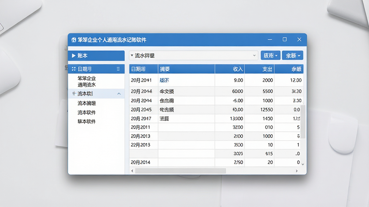The height and width of the screenshot is (207, 369).
Task: Select the income cell -5.00
Action: click(x=230, y=101)
